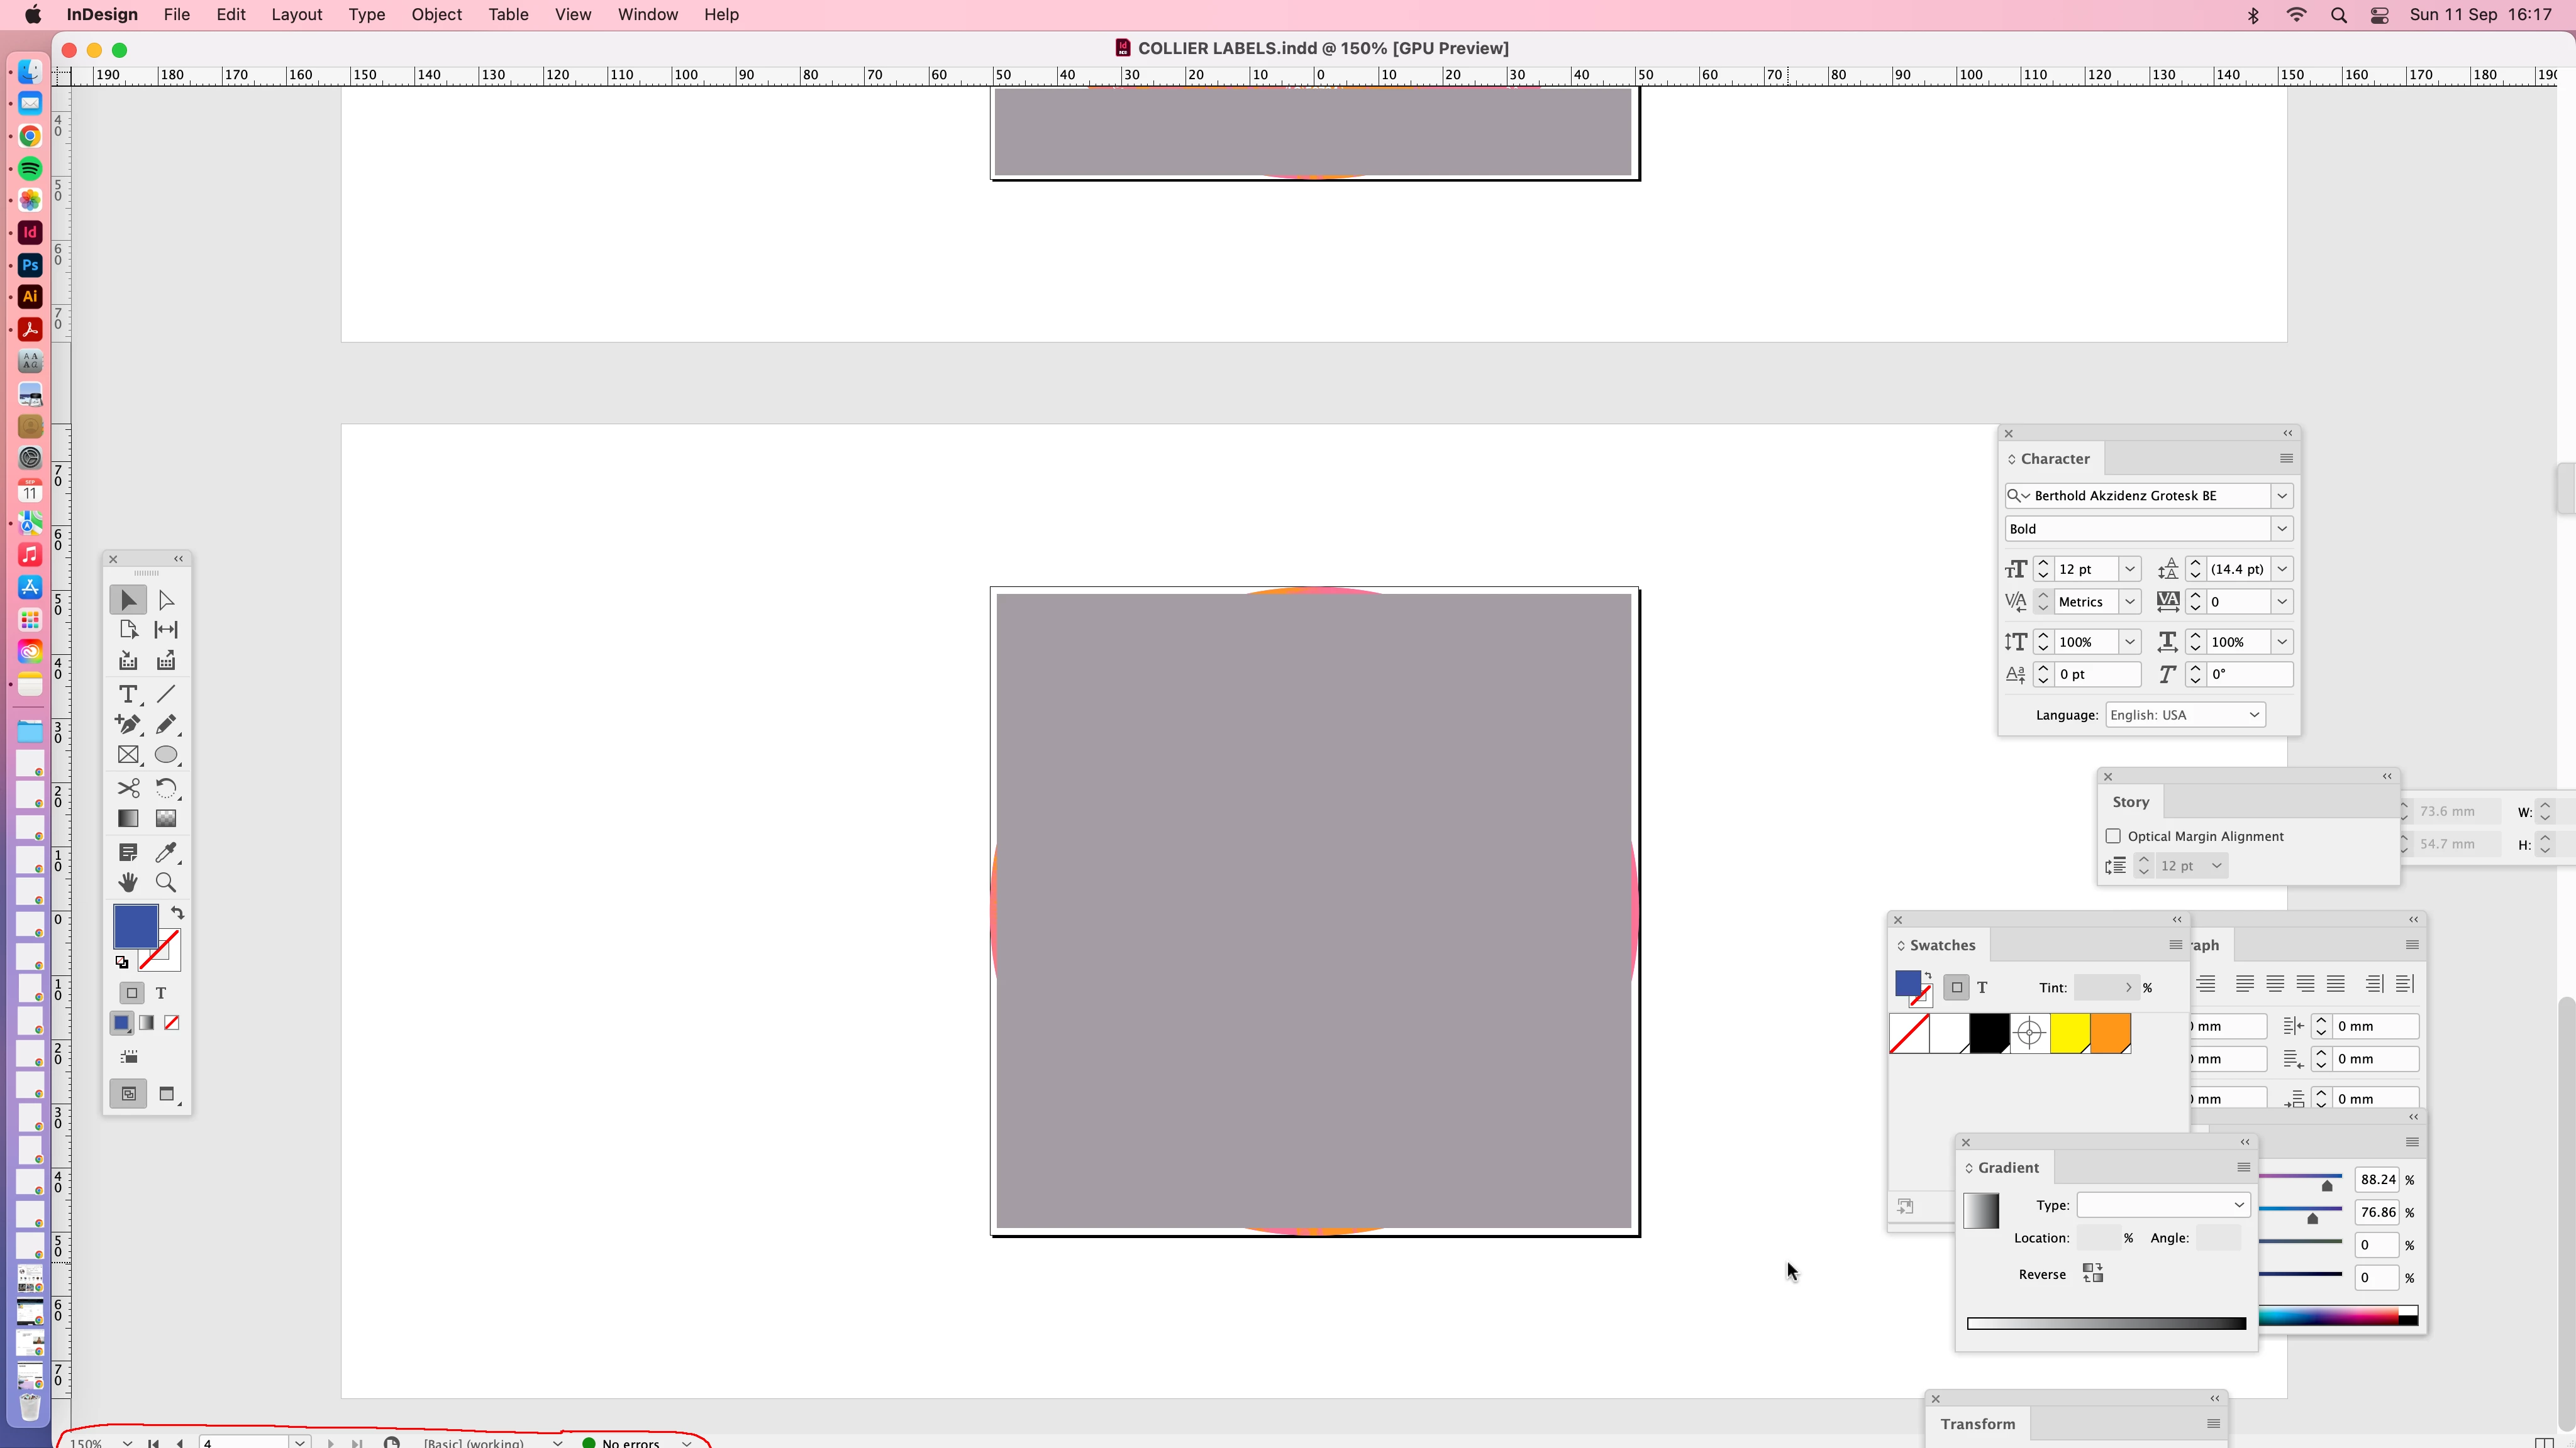
Task: Select the Scissors tool
Action: 128,789
